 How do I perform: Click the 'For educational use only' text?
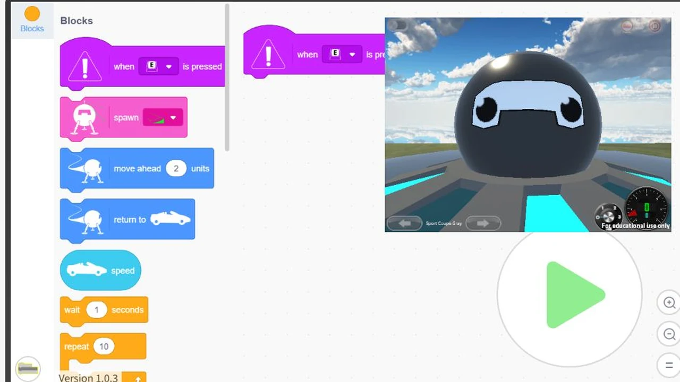(x=636, y=225)
